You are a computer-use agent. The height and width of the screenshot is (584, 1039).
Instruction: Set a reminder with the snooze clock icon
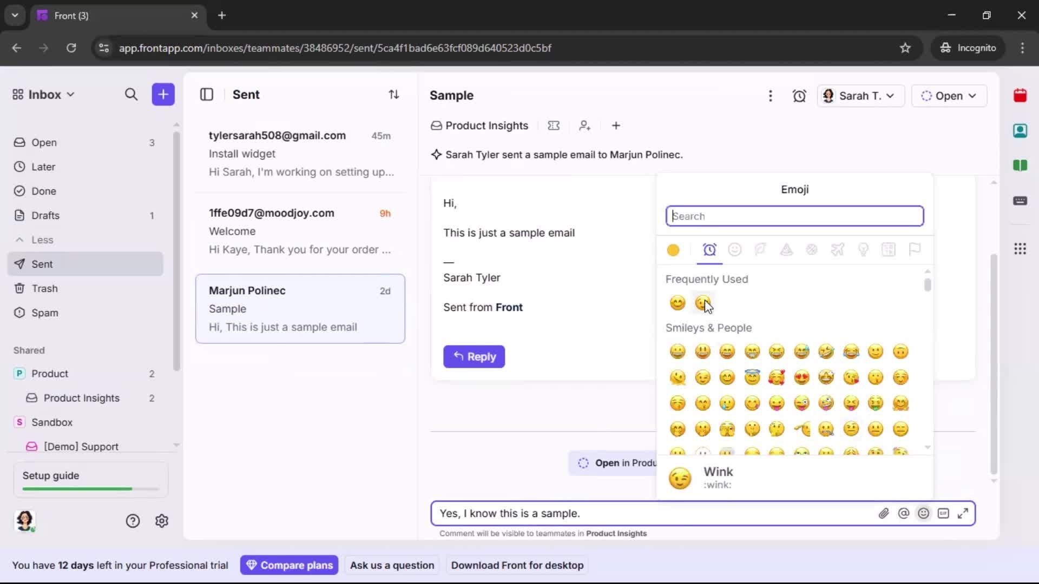799,95
